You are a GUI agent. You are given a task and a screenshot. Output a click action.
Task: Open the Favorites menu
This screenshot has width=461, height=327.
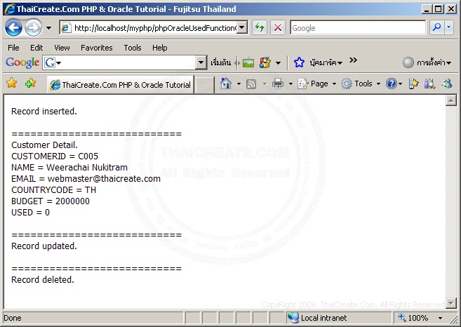click(96, 48)
